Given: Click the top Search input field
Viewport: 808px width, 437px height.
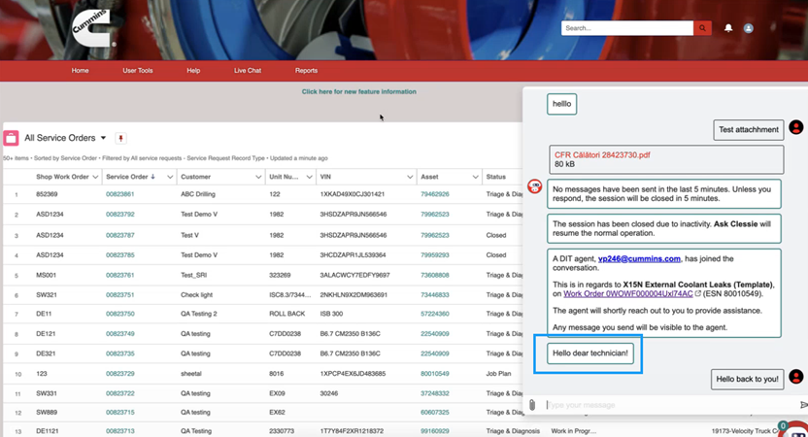Looking at the screenshot, I should (627, 28).
